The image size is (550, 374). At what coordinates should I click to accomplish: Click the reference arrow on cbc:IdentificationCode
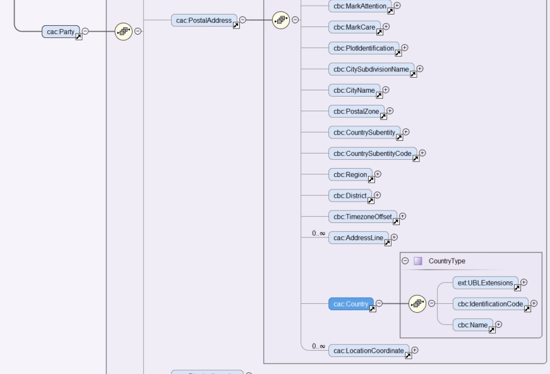point(528,309)
